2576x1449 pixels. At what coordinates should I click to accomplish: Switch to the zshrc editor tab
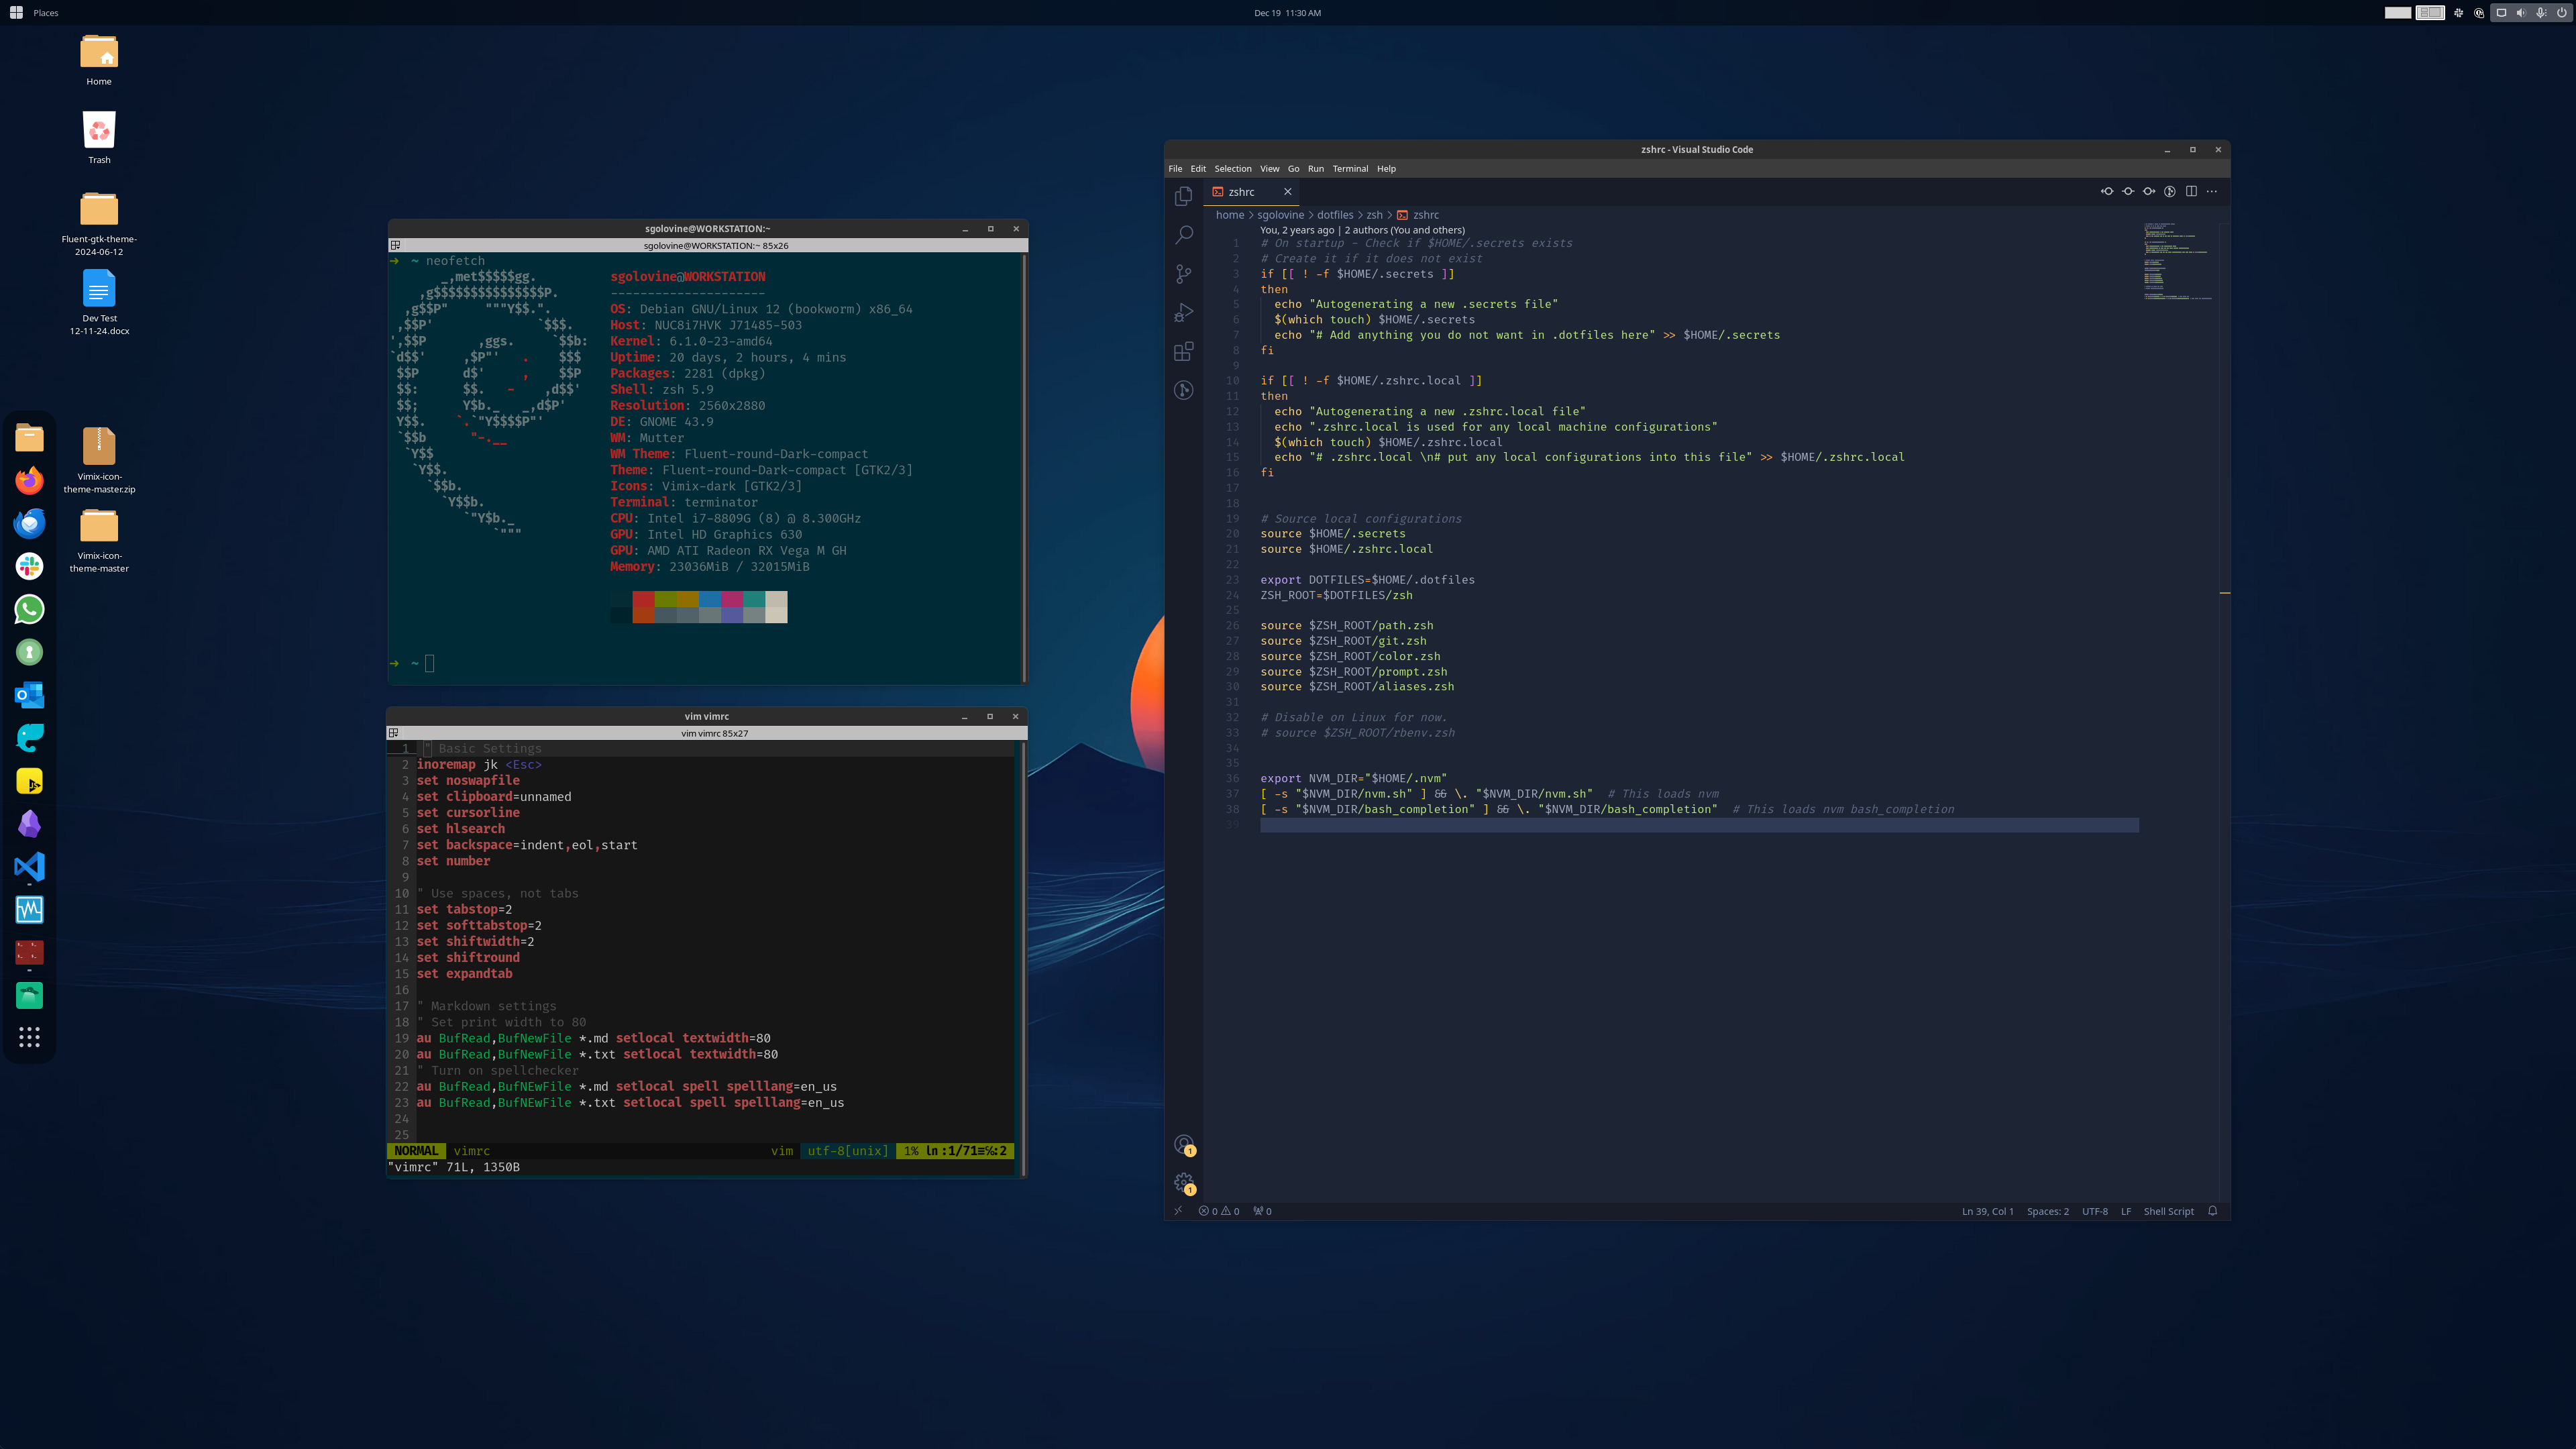(x=1243, y=191)
